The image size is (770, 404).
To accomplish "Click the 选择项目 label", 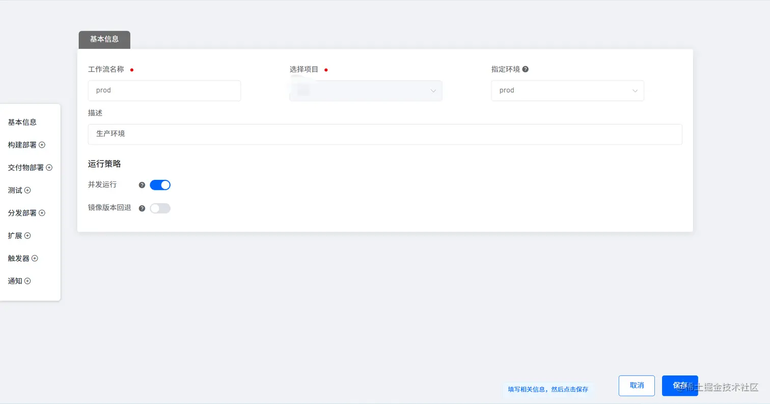I will (x=304, y=69).
